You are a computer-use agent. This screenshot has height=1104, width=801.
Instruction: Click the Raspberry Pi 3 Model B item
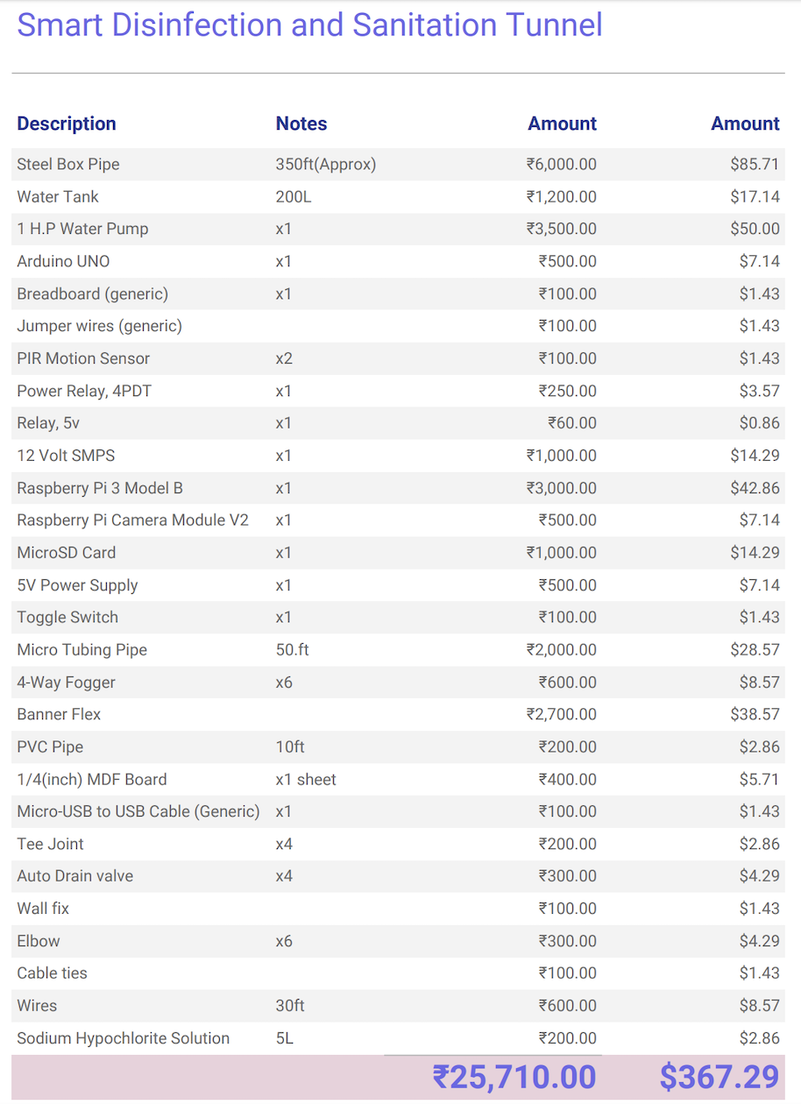coord(100,488)
